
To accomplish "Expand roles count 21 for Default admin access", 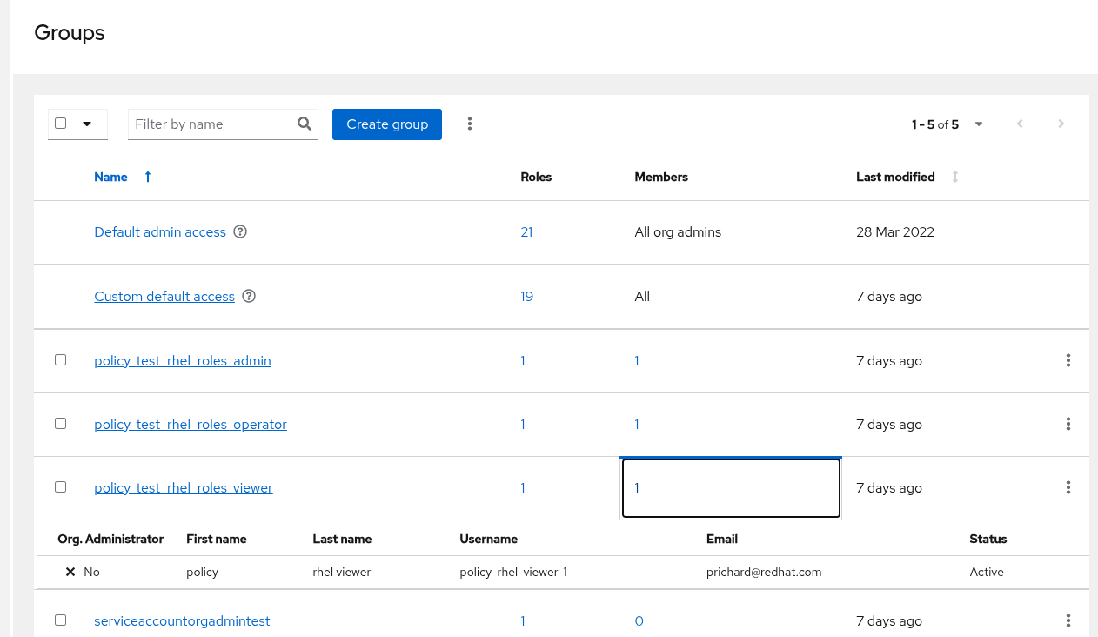I will (x=526, y=232).
